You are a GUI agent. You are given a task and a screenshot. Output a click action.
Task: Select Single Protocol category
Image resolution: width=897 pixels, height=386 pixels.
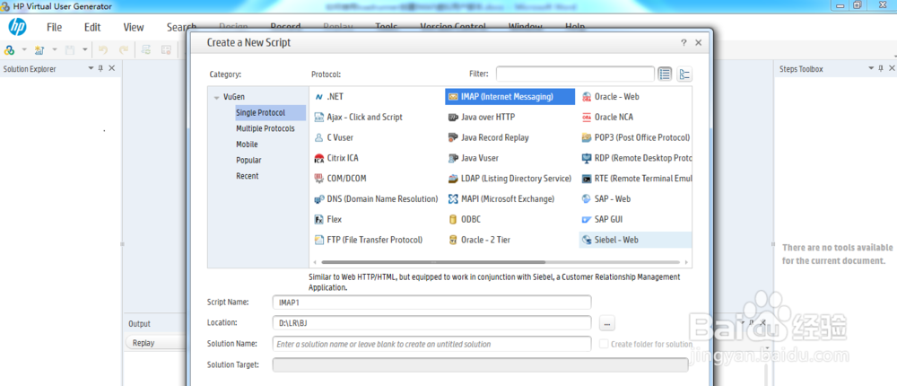pyautogui.click(x=270, y=113)
